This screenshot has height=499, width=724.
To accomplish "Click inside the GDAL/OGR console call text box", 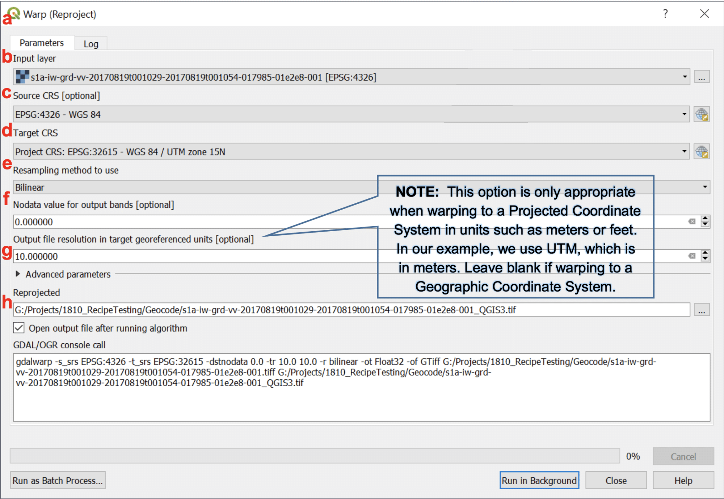I will coord(362,388).
